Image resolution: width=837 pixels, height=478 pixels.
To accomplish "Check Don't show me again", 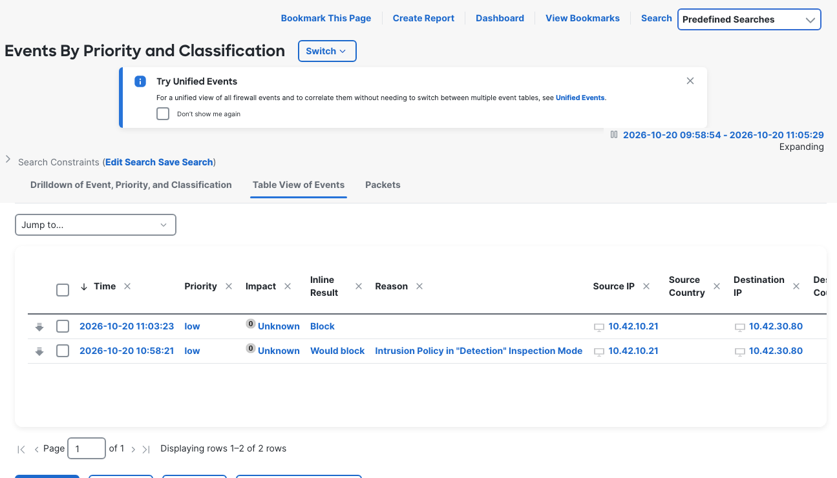I will point(163,114).
